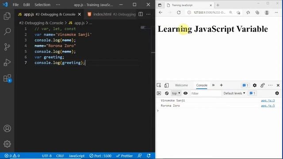This screenshot has height=159, width=283.
Task: Open the Source Control view
Action: (7, 47)
